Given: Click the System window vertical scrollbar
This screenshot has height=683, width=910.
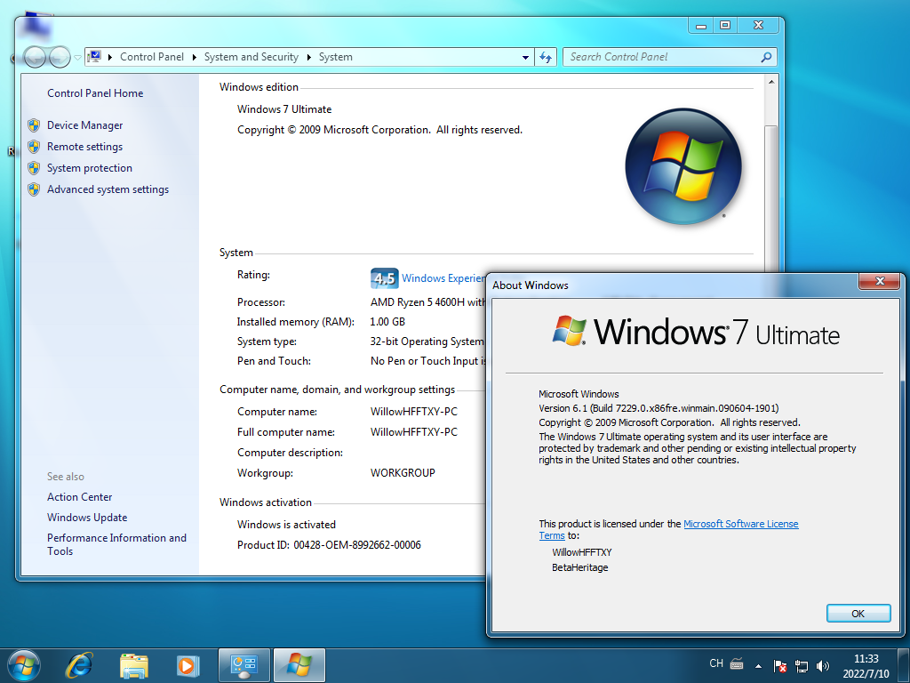Looking at the screenshot, I should pos(771,197).
